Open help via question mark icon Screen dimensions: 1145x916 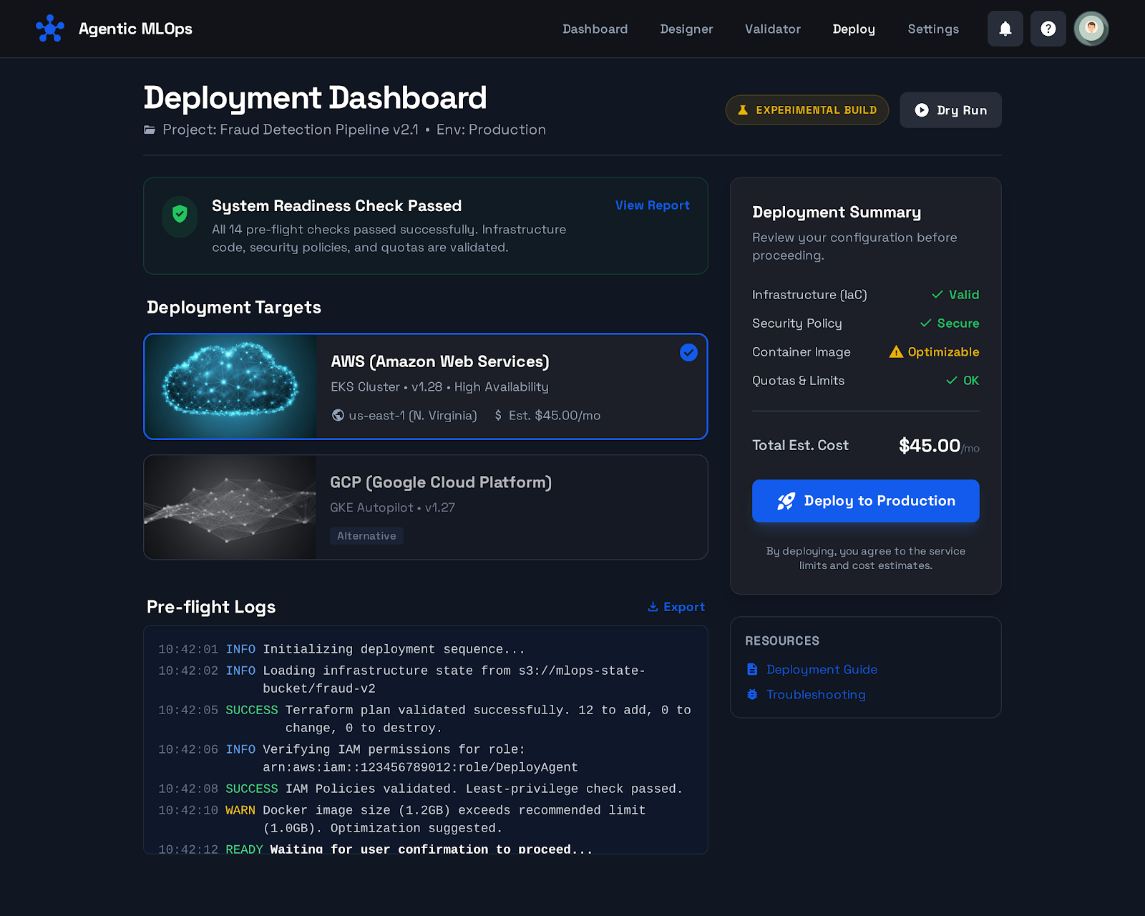click(1048, 29)
